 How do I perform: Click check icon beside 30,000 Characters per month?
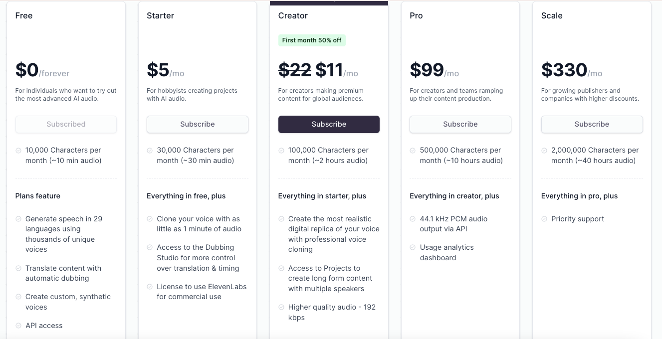(x=150, y=150)
